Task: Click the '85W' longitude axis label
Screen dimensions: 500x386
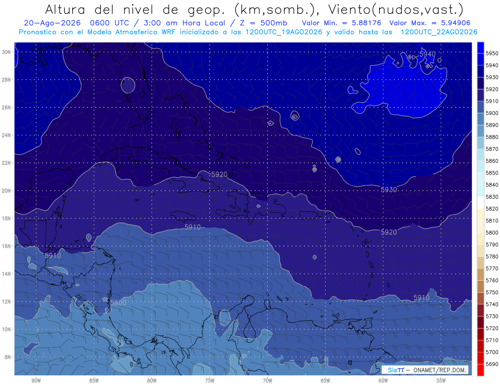Action: coord(94,381)
